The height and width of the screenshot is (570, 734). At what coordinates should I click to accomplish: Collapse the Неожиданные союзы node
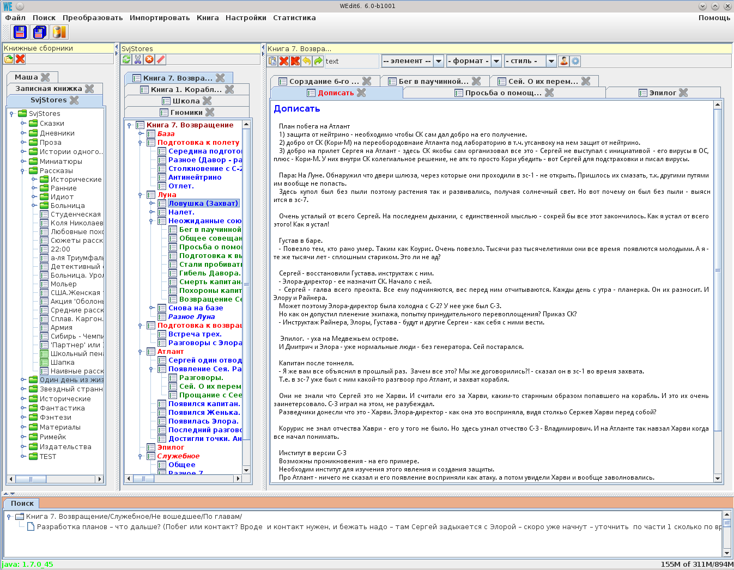[x=151, y=221]
